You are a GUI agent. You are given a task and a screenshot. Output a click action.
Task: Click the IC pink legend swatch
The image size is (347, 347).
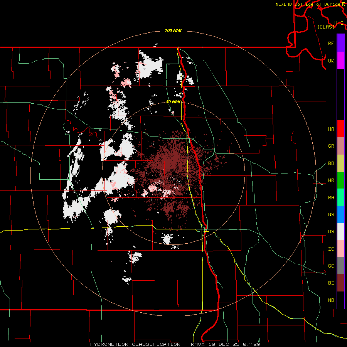(340, 249)
